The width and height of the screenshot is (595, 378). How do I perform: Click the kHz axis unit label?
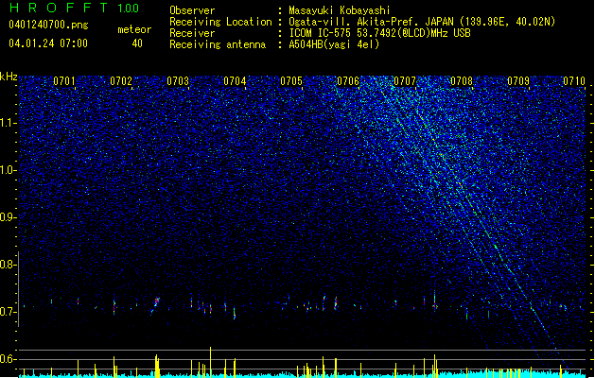(x=9, y=77)
